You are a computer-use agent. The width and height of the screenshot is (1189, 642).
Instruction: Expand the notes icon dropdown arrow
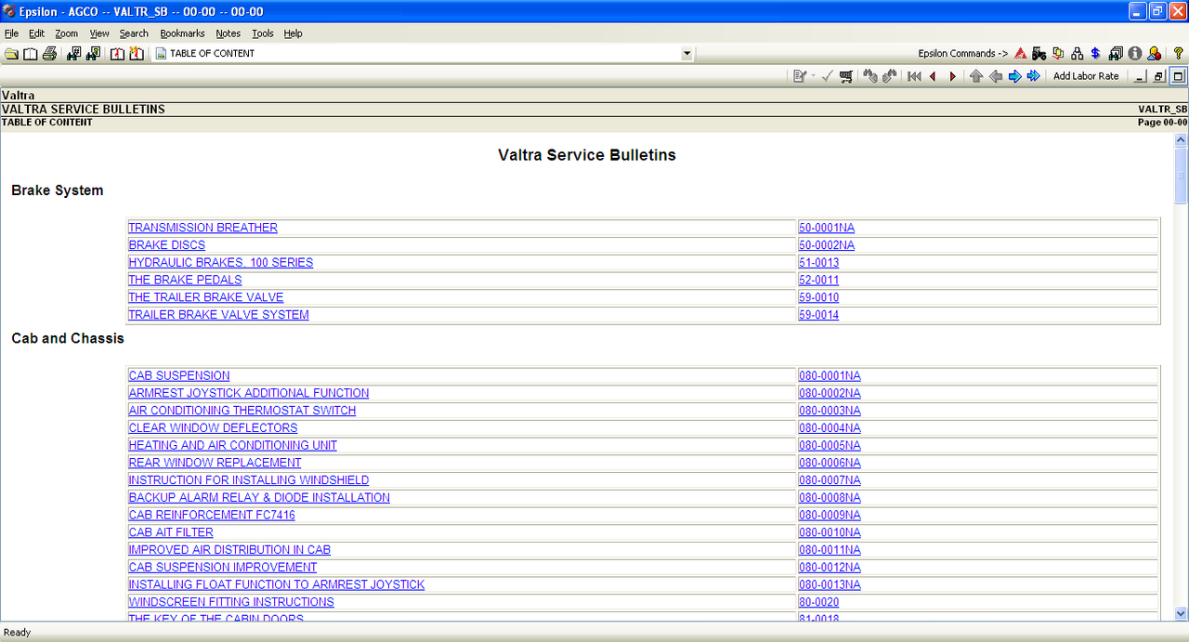tap(813, 76)
